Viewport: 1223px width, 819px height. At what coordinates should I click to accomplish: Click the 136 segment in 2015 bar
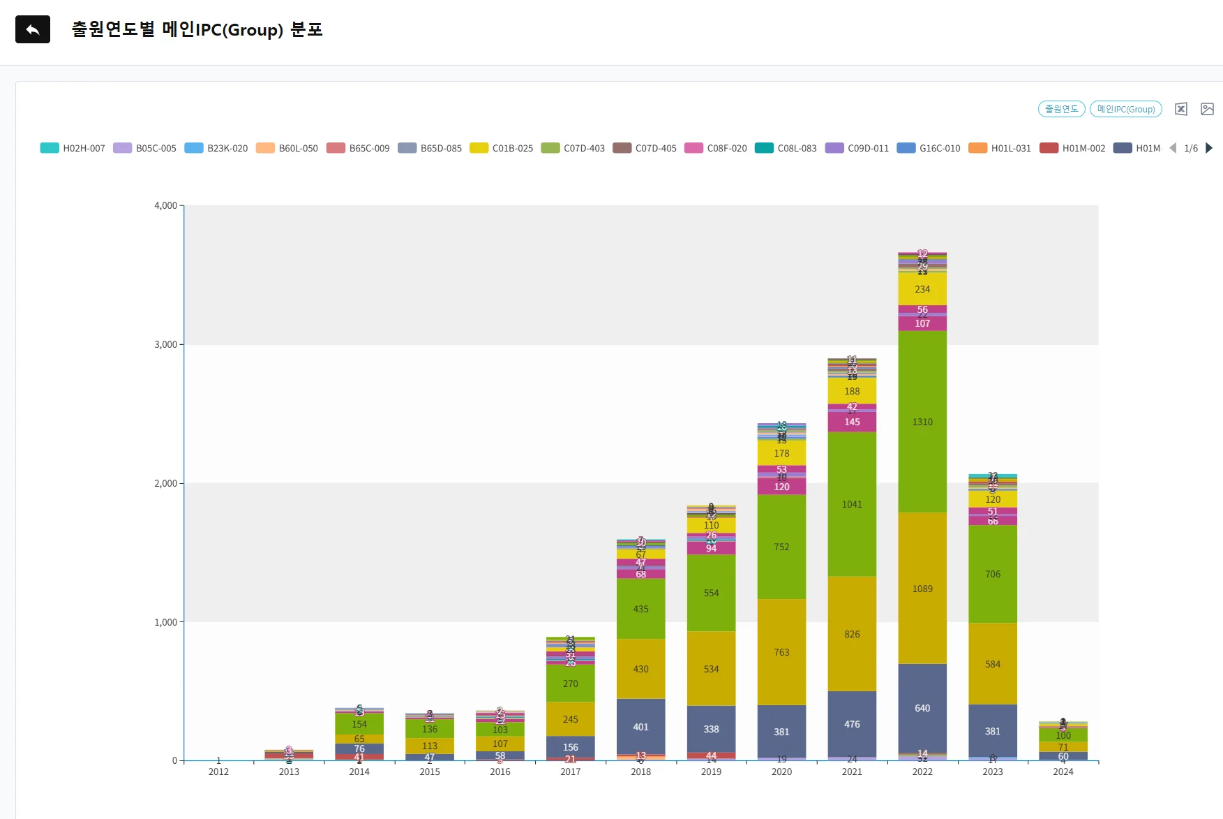click(430, 729)
